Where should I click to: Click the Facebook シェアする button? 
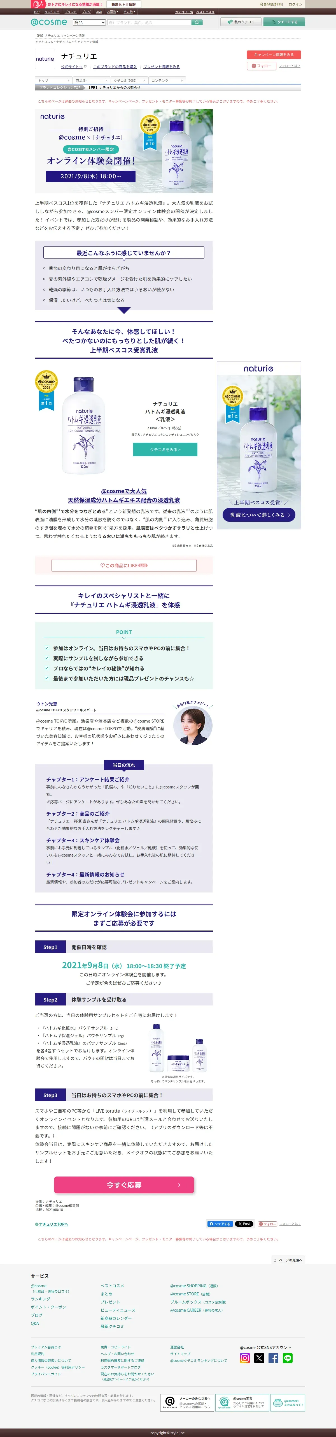220,1224
